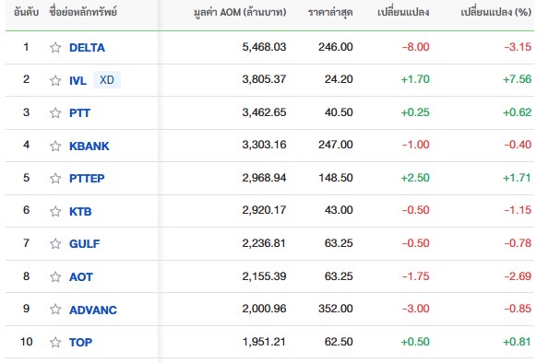Star the PTTEP stock row
549x363 pixels.
pos(55,179)
